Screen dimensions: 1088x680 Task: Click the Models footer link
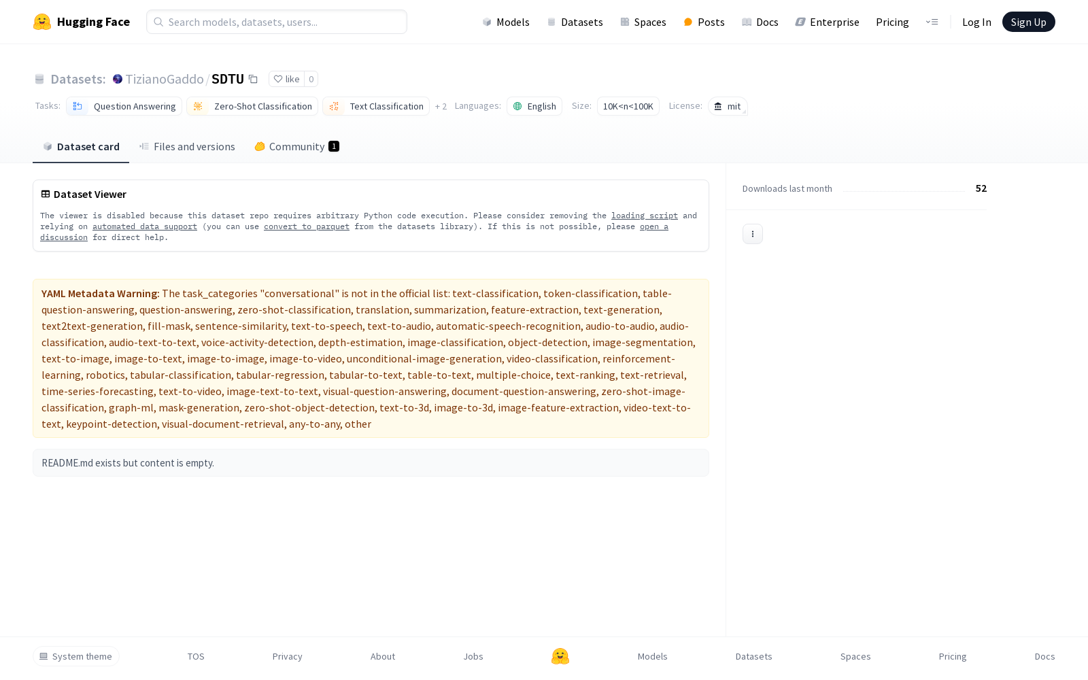pyautogui.click(x=653, y=656)
